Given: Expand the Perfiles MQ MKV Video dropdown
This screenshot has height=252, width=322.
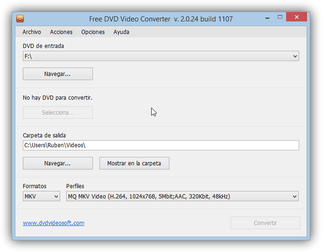Looking at the screenshot, I should coord(182,196).
